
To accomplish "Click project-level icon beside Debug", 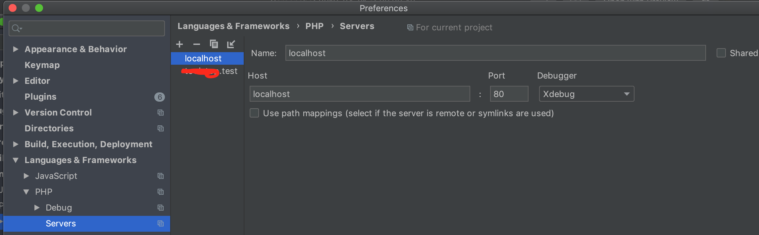I will tap(161, 208).
